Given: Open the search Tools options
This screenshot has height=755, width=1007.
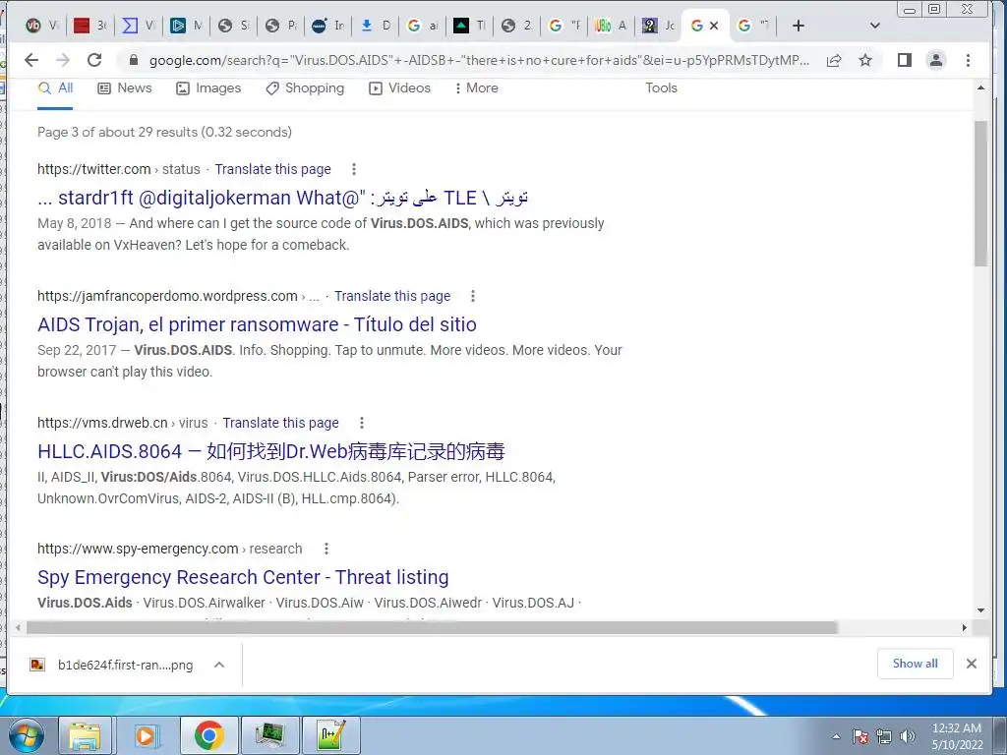Looking at the screenshot, I should [x=661, y=87].
